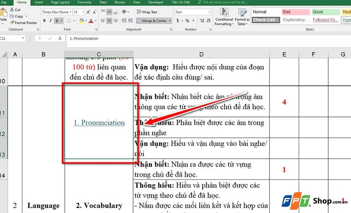Select Bottom Align

coord(115,12)
